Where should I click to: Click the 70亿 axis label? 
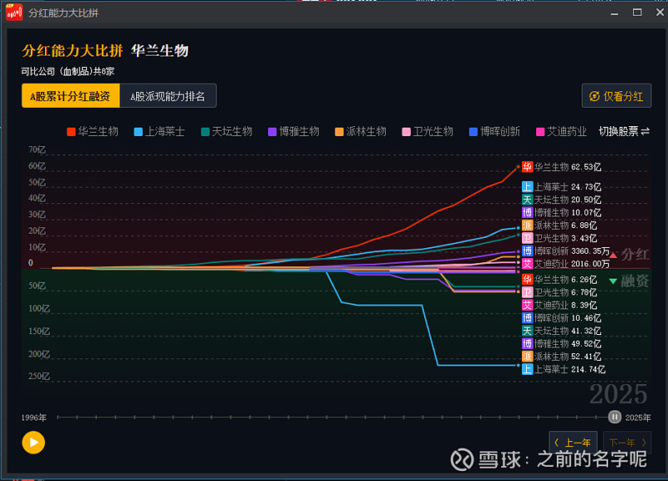pyautogui.click(x=37, y=149)
